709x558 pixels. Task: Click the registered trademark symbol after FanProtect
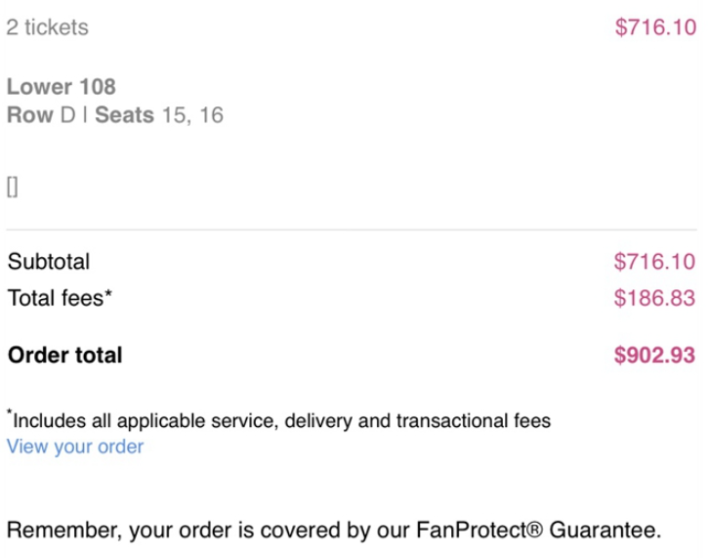(x=536, y=532)
